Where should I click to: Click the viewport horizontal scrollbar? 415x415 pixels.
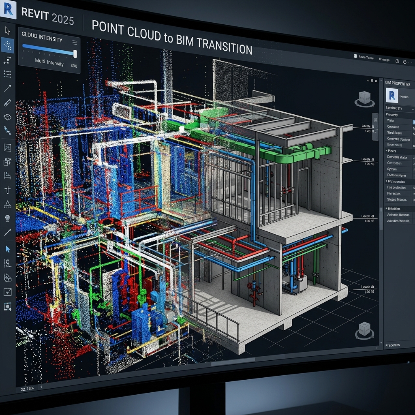(233, 362)
